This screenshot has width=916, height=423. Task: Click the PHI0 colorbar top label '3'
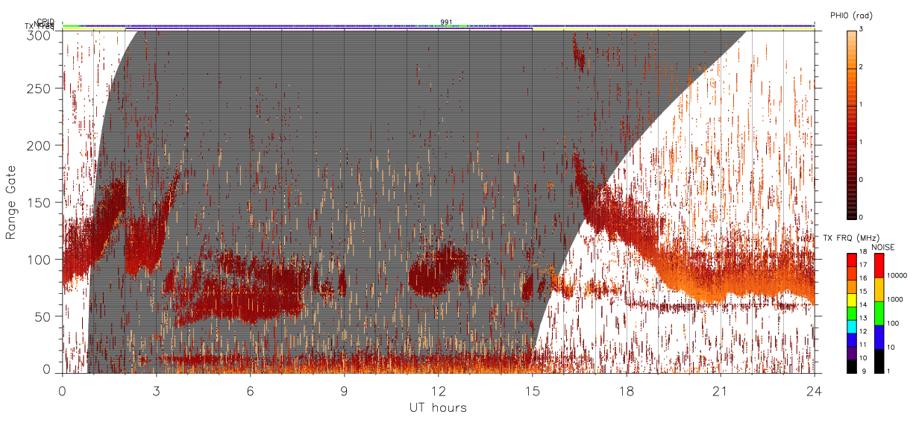point(862,30)
